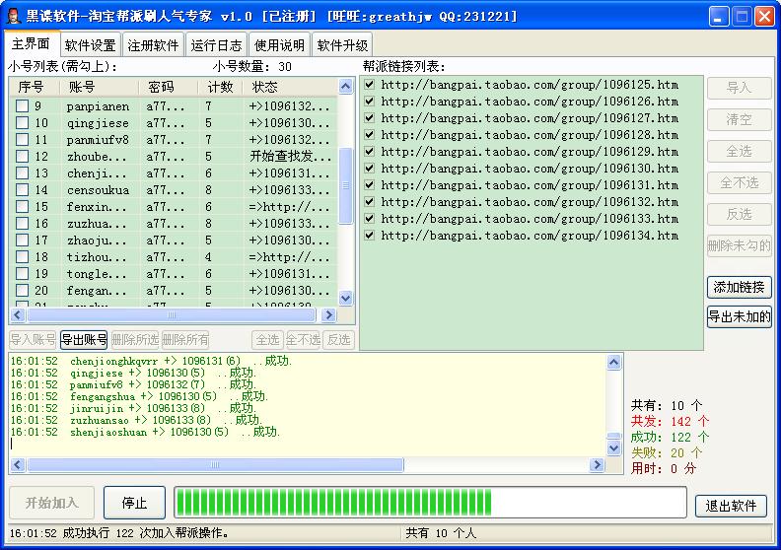
Task: Sort by the 账号 column header
Action: 97,87
